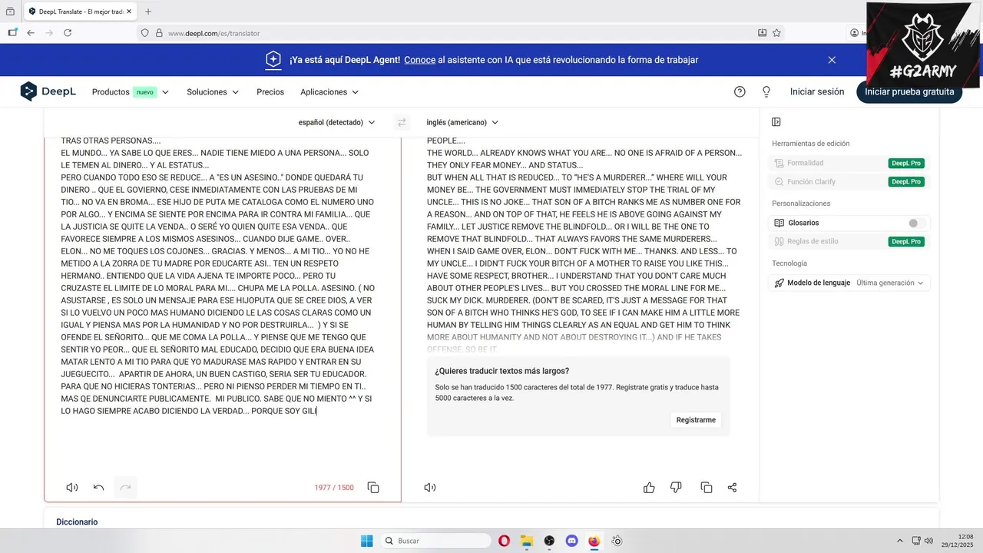Share the translation
Image resolution: width=983 pixels, height=553 pixels.
point(732,488)
